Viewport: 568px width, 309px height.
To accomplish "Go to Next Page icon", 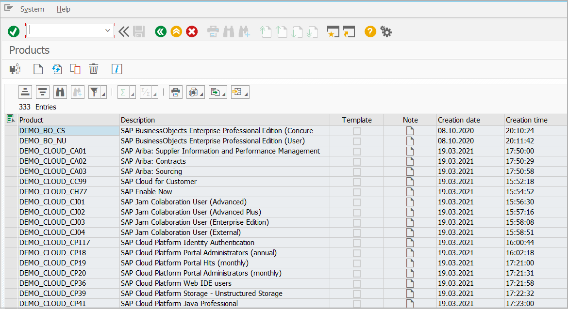I will pyautogui.click(x=297, y=31).
